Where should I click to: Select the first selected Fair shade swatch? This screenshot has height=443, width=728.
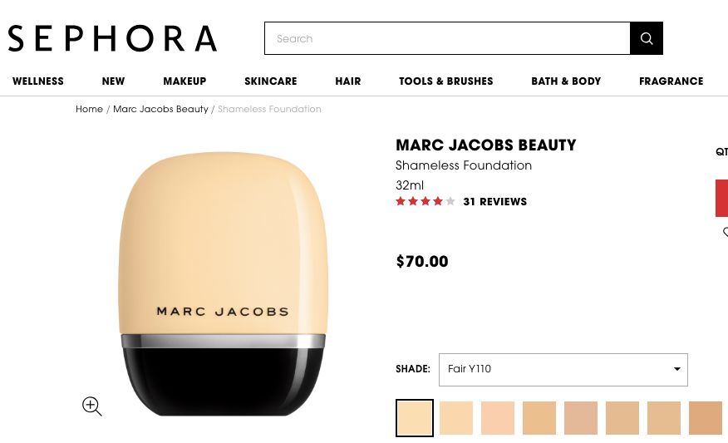point(415,418)
